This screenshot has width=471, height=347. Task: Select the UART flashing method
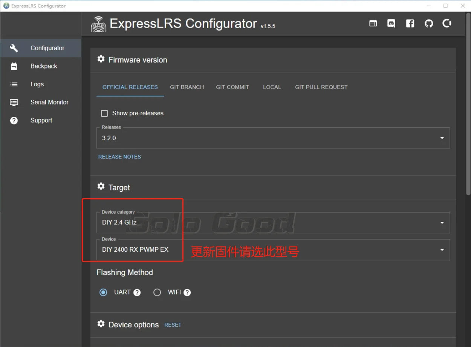(x=103, y=292)
